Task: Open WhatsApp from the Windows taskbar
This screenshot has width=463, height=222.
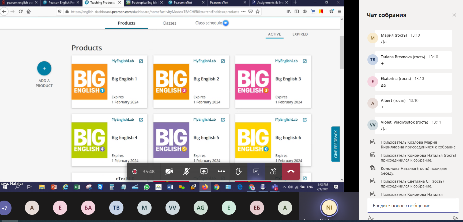Action: pos(147,187)
